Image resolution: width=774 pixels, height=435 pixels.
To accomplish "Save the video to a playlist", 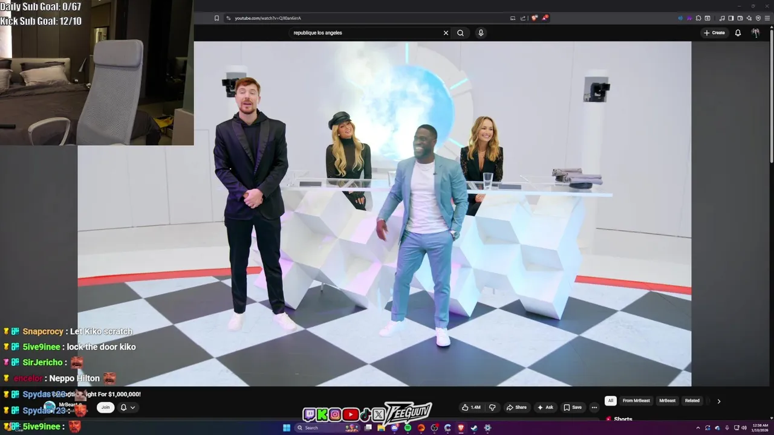I will tap(573, 407).
